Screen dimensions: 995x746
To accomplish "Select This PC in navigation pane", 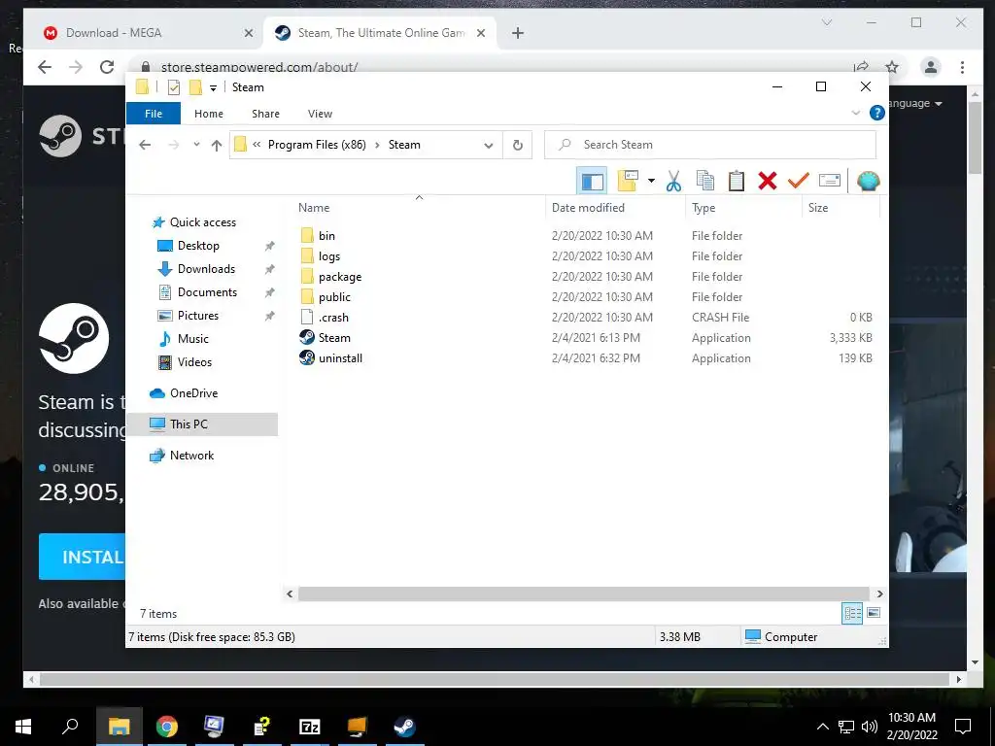I will (x=189, y=424).
